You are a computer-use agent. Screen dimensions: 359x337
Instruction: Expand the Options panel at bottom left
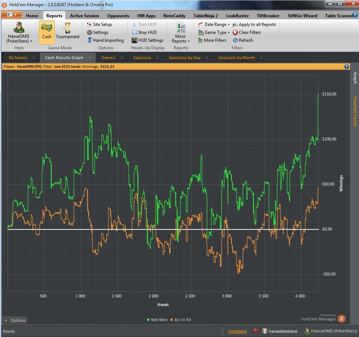tap(15, 320)
